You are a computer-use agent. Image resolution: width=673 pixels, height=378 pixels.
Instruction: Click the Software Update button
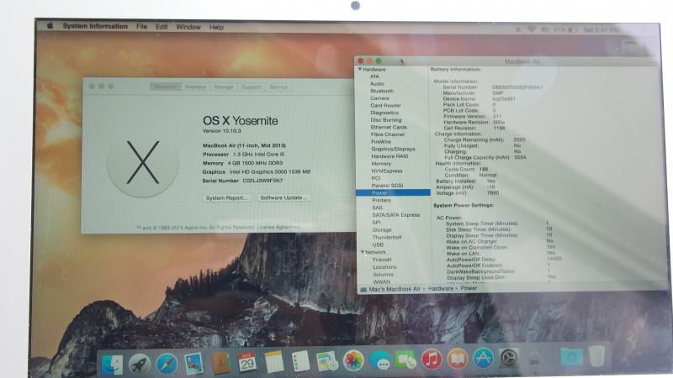pyautogui.click(x=284, y=197)
